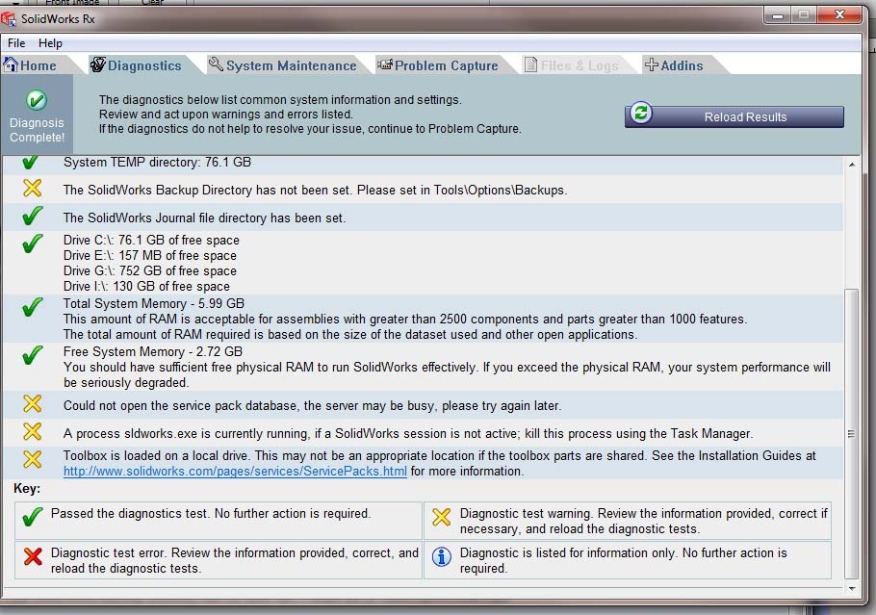Viewport: 876px width, 615px height.
Task: Select the 'Drive I:\: 130 GB of free space' line
Action: click(146, 287)
